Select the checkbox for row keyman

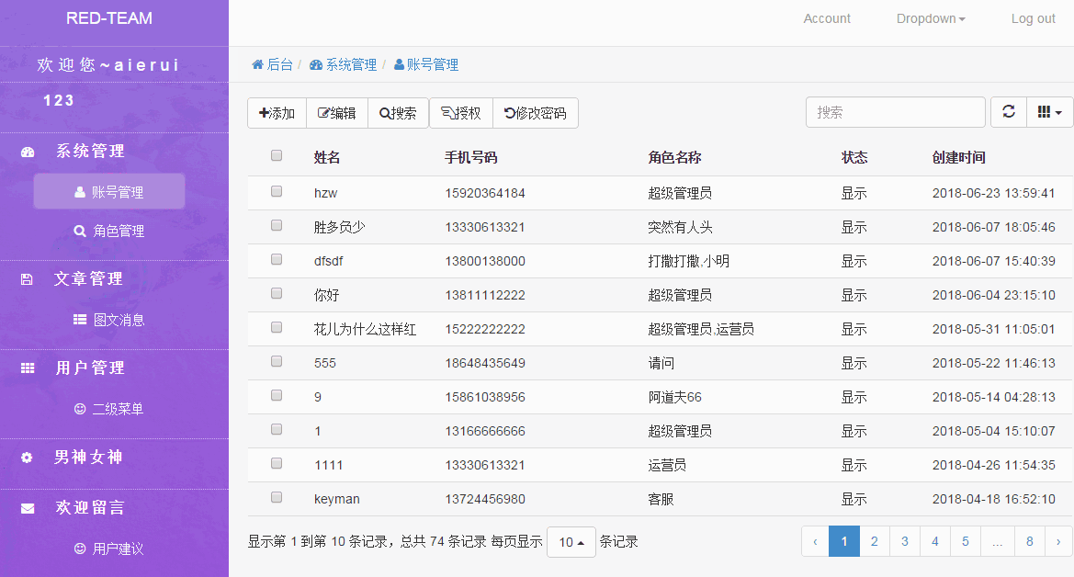click(x=277, y=497)
